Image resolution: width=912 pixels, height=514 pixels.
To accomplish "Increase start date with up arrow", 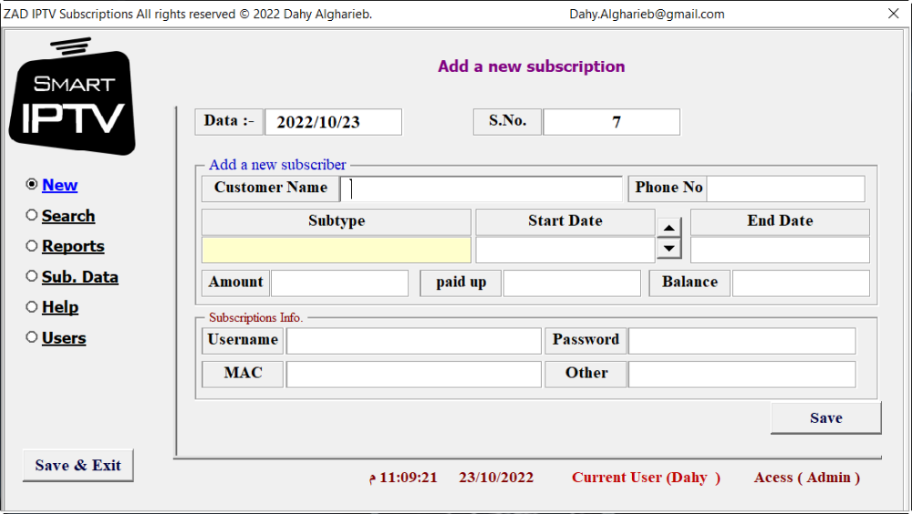I will point(668,227).
